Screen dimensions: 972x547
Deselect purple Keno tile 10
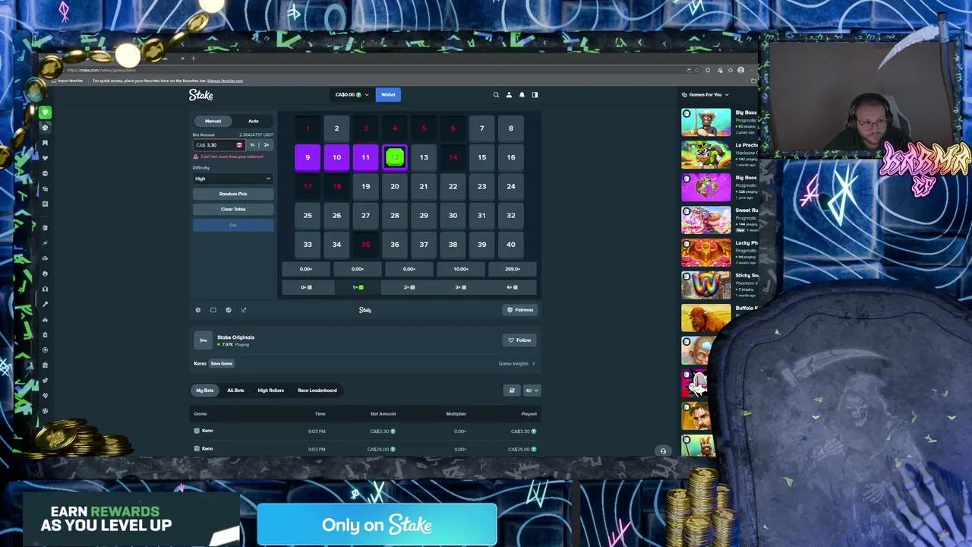pyautogui.click(x=336, y=157)
